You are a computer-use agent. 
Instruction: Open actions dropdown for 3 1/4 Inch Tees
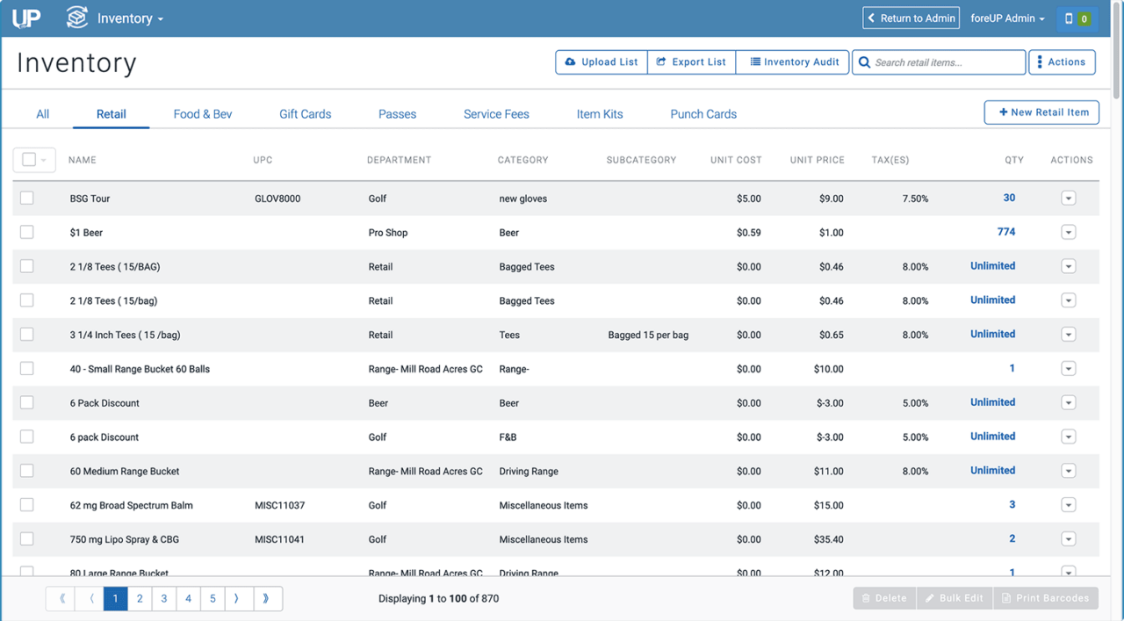pyautogui.click(x=1069, y=335)
